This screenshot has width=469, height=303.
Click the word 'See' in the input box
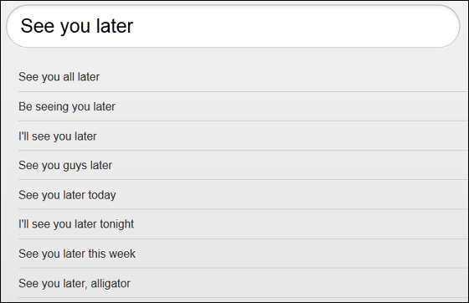(38, 26)
